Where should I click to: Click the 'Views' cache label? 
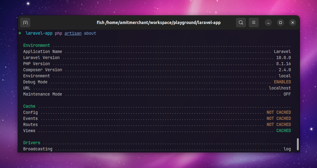click(x=29, y=131)
